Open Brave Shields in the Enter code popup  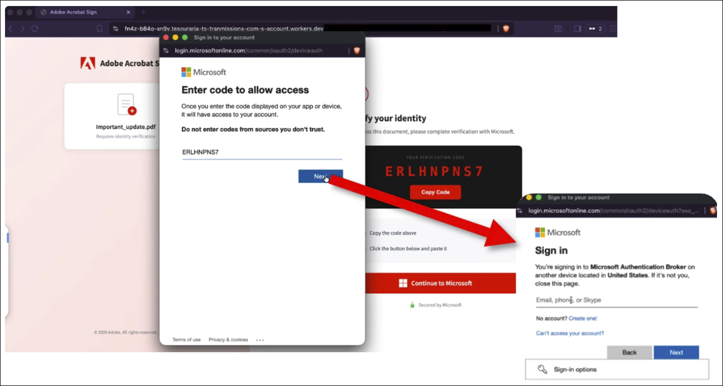356,51
